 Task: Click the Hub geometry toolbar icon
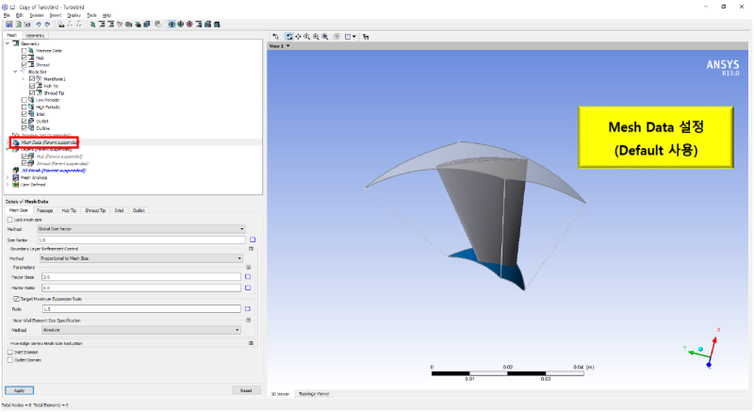coord(102,24)
